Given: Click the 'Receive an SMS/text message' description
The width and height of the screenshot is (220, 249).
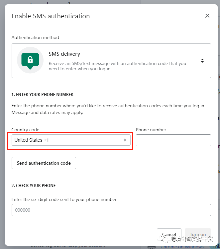Looking at the screenshot, I should pos(117,66).
